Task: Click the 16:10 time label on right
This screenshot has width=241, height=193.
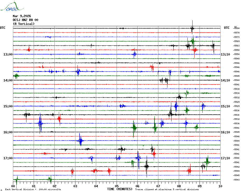Action: coord(225,132)
